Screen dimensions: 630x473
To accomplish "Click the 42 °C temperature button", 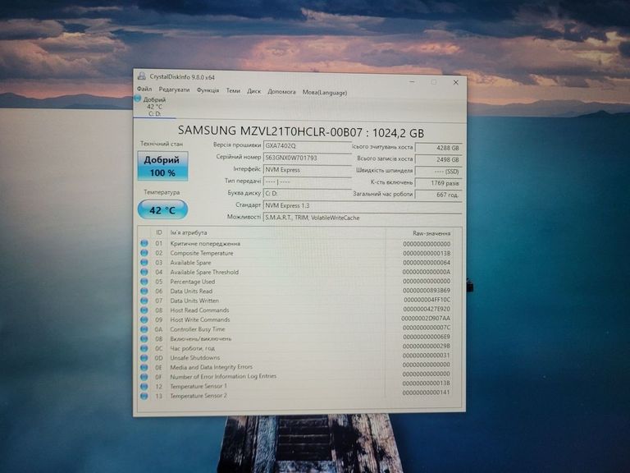I will coord(162,210).
